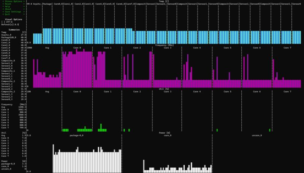Click the Frequency [MHz] summary header
The height and width of the screenshot is (173, 304).
14,104
